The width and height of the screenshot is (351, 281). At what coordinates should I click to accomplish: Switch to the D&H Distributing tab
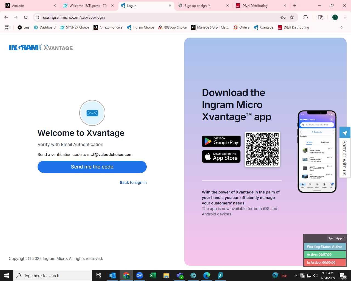261,5
